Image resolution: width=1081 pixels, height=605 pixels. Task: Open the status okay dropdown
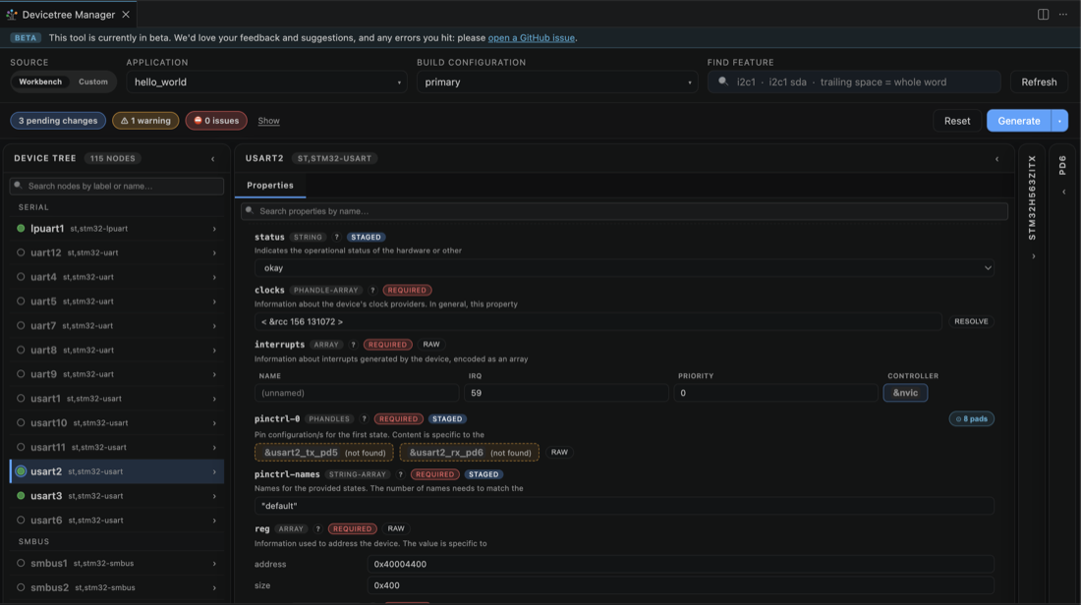(x=625, y=268)
